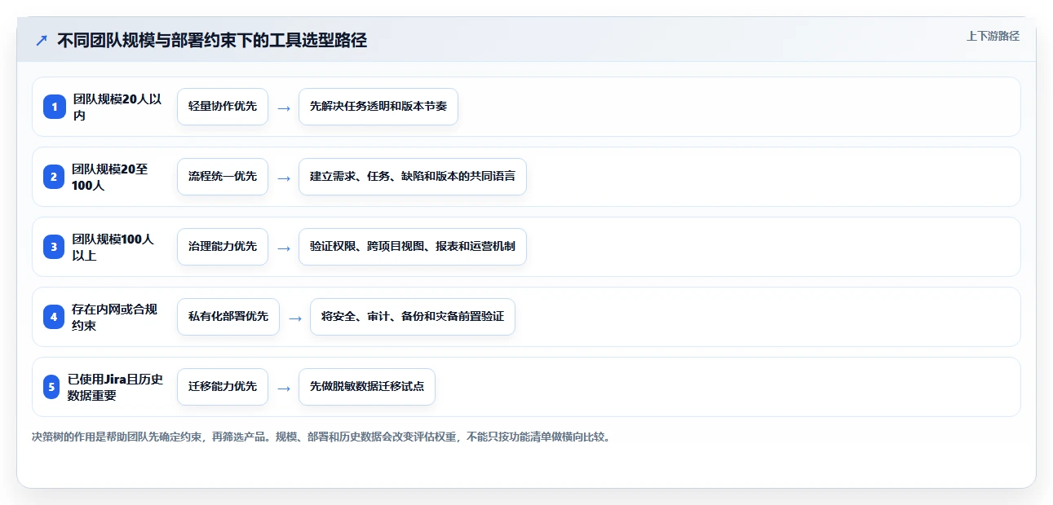The image size is (1053, 505).
Task: Click the row label 团队规模20至100人
Action: tap(110, 177)
